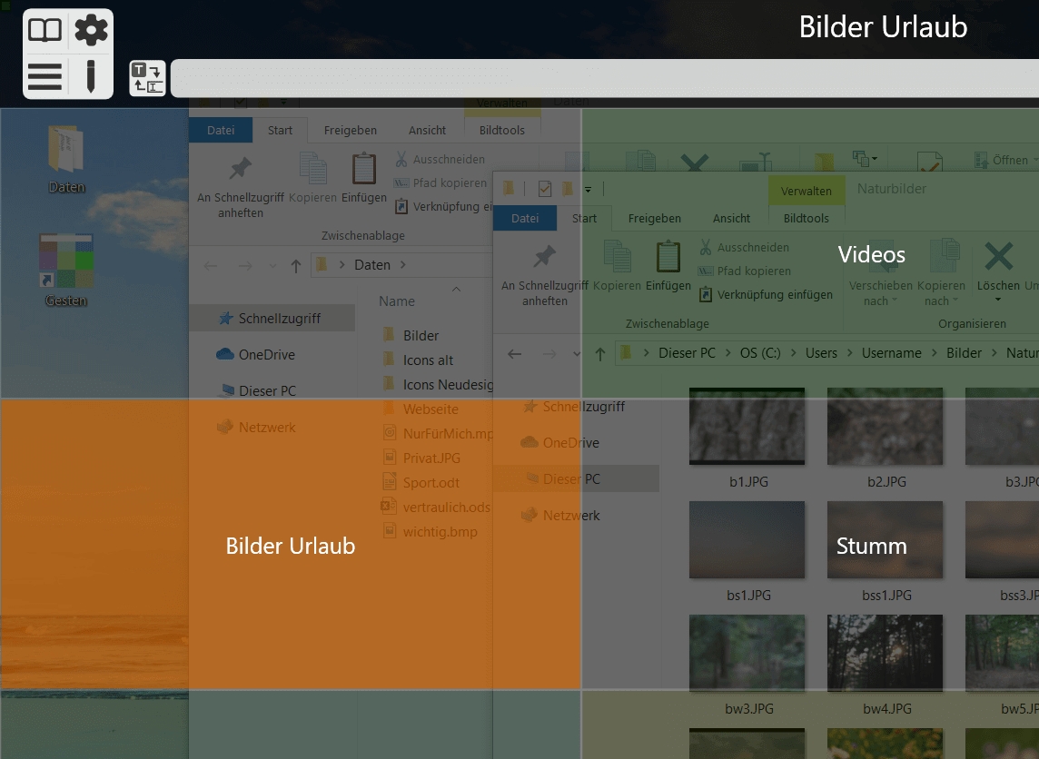The height and width of the screenshot is (759, 1039).
Task: Go up one folder level in the Daten window
Action: click(x=295, y=266)
